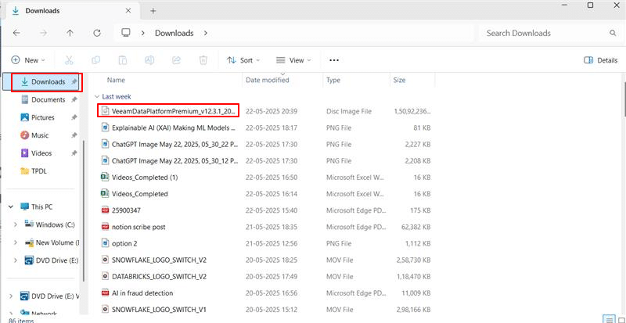Click the Veeam disc image file icon

click(x=105, y=111)
